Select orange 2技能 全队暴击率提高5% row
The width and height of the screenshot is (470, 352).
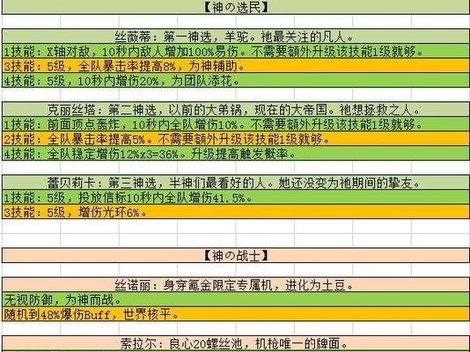(236, 139)
